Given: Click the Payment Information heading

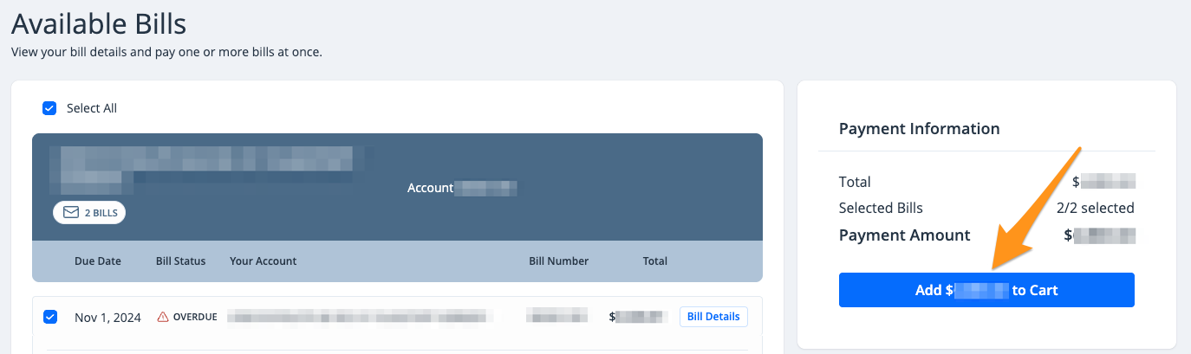Looking at the screenshot, I should (x=920, y=128).
